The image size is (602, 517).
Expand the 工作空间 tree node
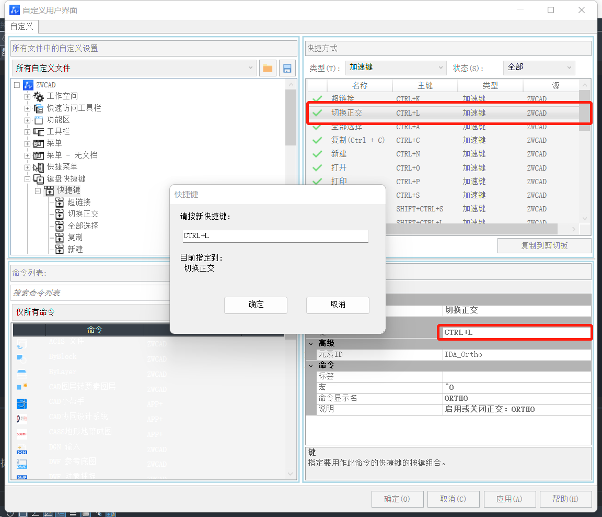point(27,96)
